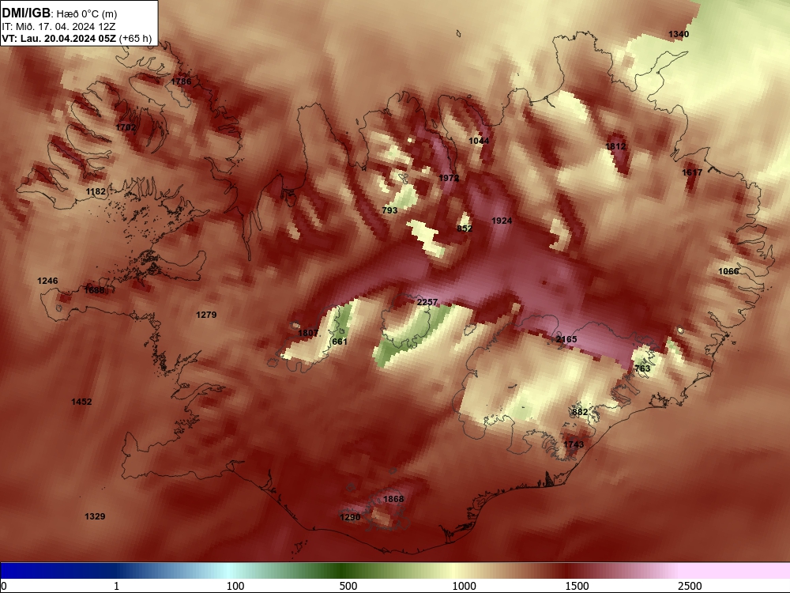The image size is (790, 593).
Task: Click the 2500 tick on the color legend
Action: (690, 586)
